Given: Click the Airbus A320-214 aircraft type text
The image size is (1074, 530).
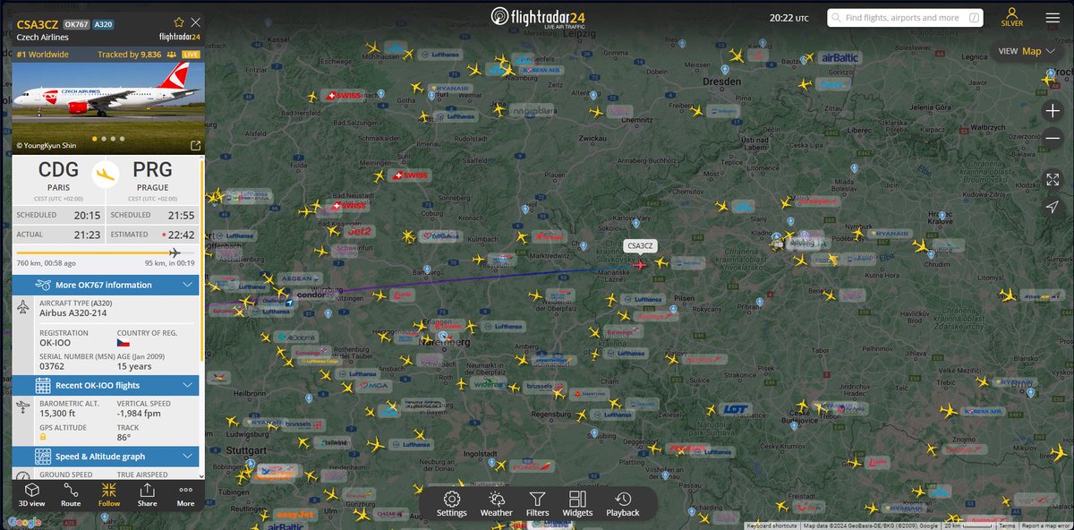Looking at the screenshot, I should pos(74,313).
